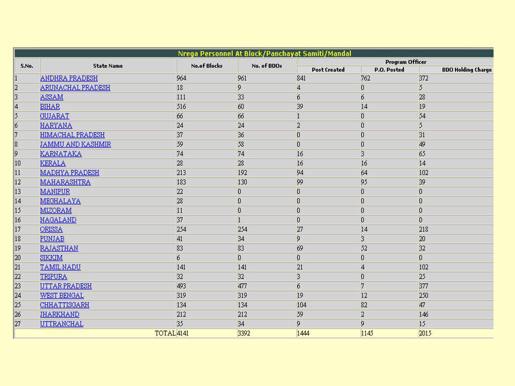Select the KARNATAKA link

[61, 154]
